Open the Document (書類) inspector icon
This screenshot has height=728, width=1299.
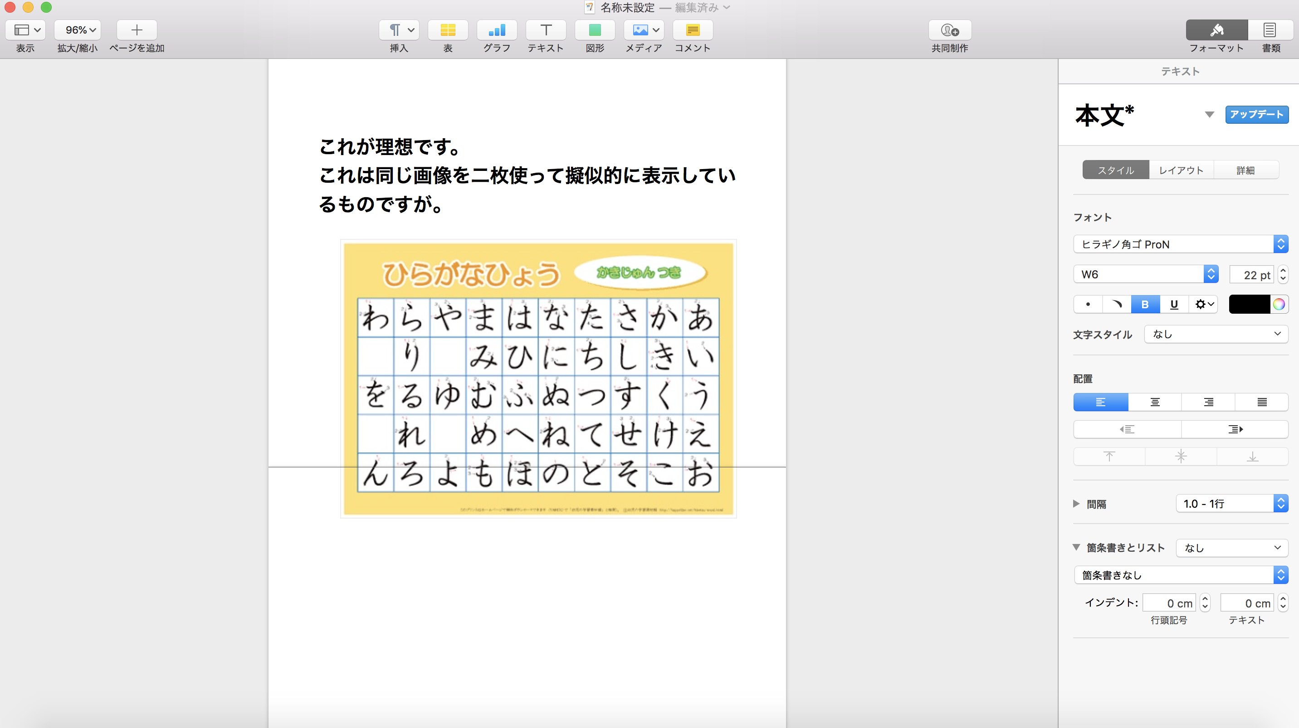coord(1270,30)
